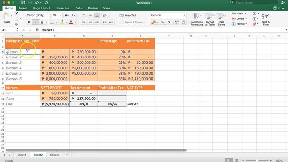Open Format as Table gallery

tap(210, 19)
